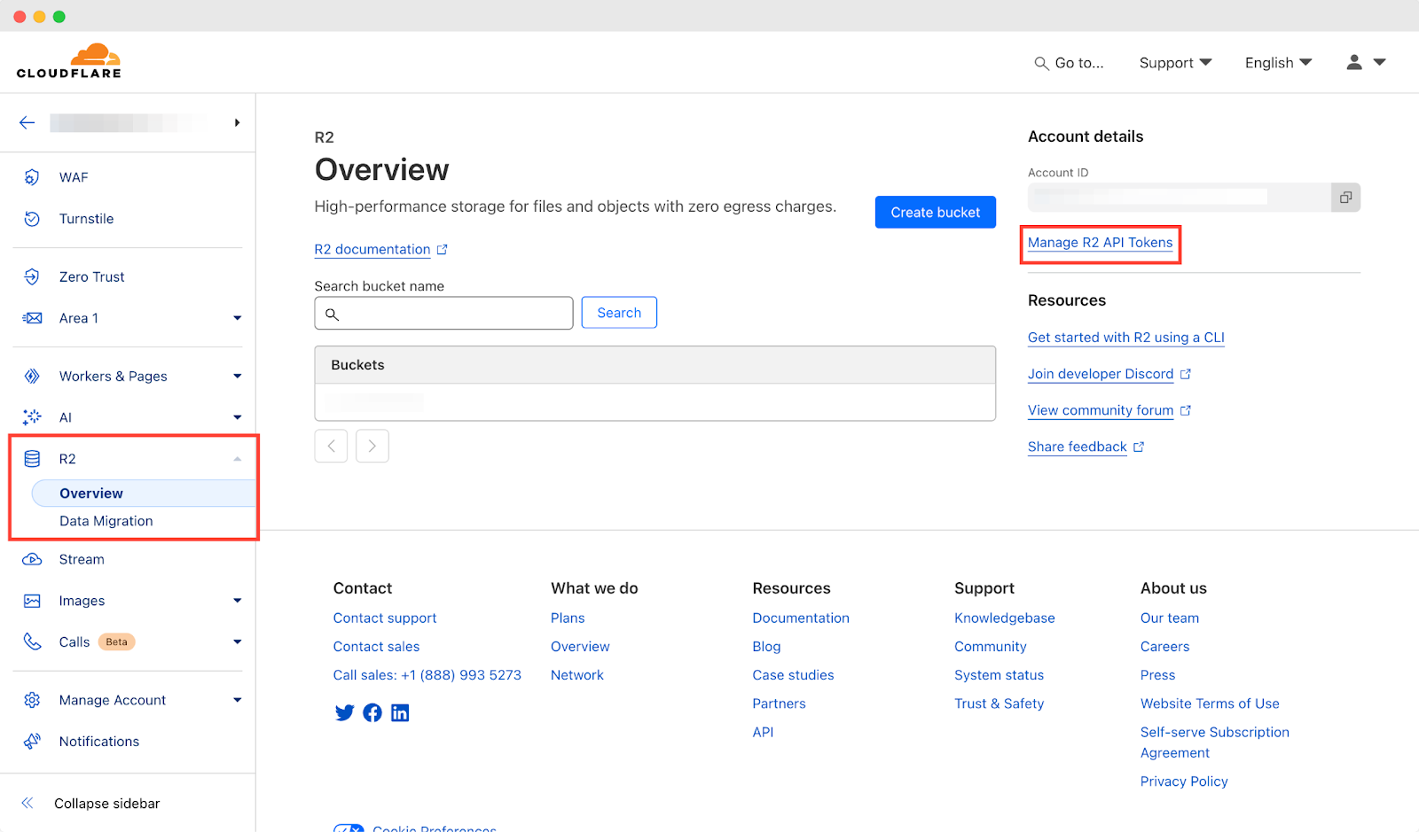
Task: Click the copy Account ID icon
Action: (1345, 198)
